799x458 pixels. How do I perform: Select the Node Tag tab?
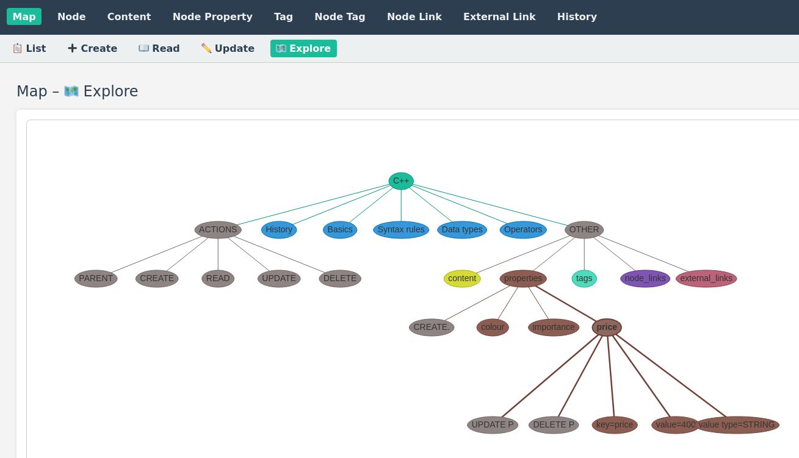340,16
